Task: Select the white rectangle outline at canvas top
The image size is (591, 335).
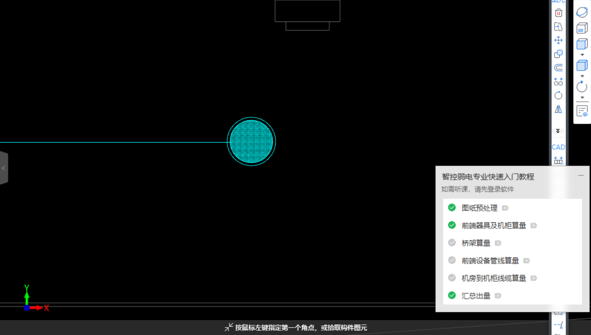Action: pyautogui.click(x=308, y=11)
